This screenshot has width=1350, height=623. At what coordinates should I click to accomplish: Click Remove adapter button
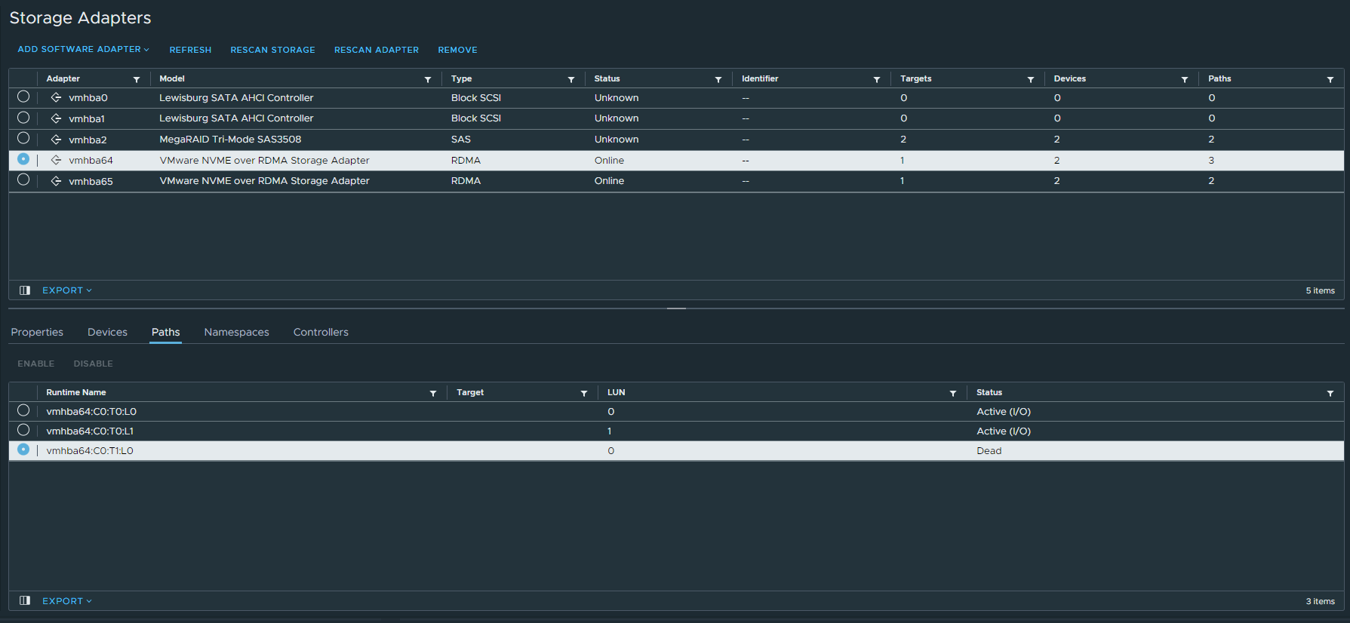click(457, 50)
